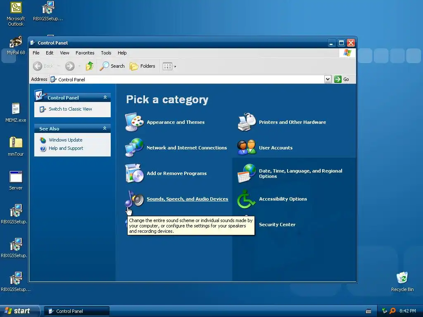Select the RBXGSSetup desktop icon directly above the start button
This screenshot has width=423, height=317.
click(x=15, y=282)
